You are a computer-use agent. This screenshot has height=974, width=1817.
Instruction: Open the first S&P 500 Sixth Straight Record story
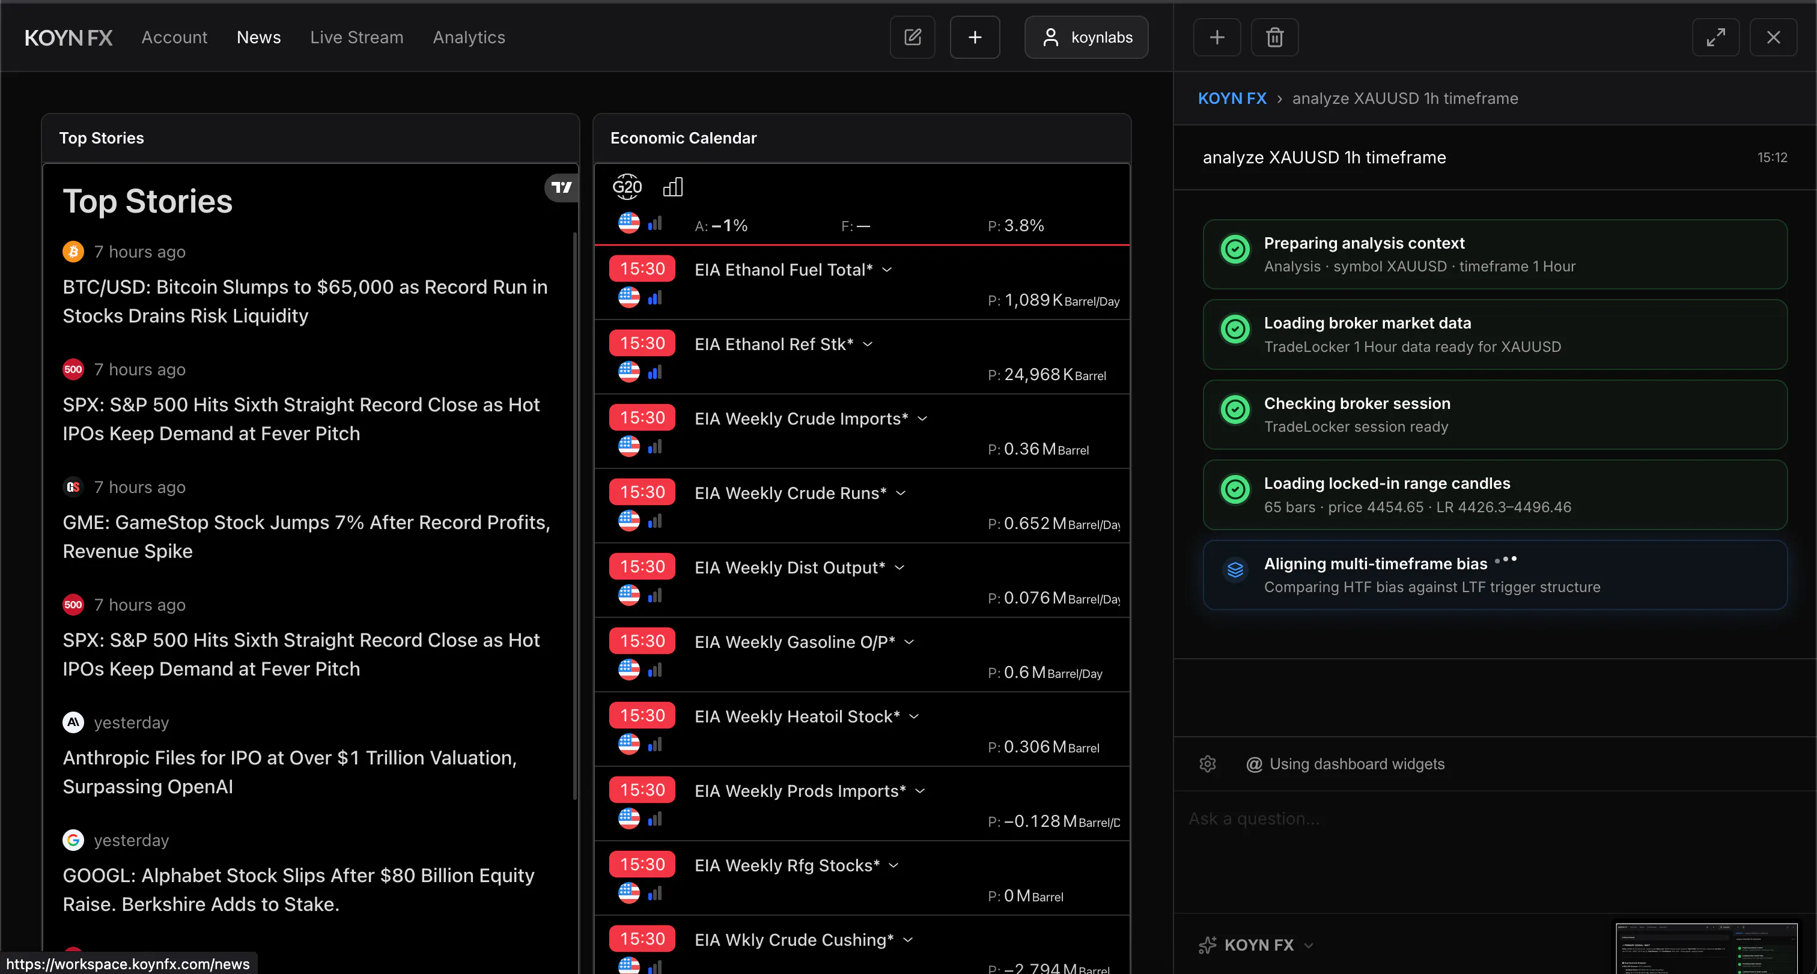301,419
